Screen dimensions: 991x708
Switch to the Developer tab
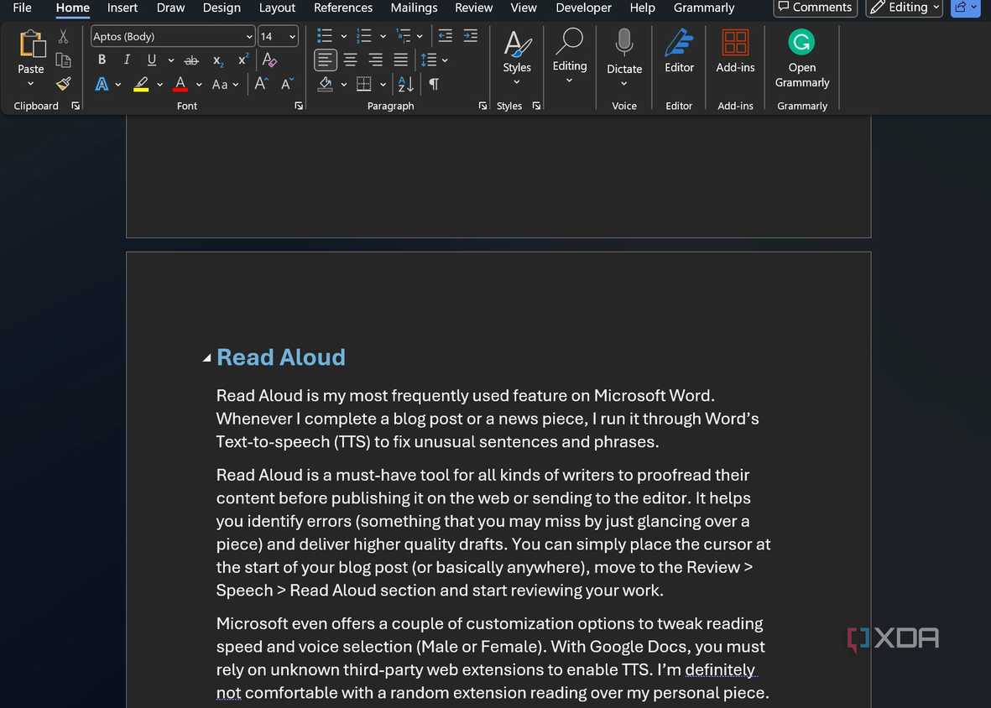click(x=583, y=8)
